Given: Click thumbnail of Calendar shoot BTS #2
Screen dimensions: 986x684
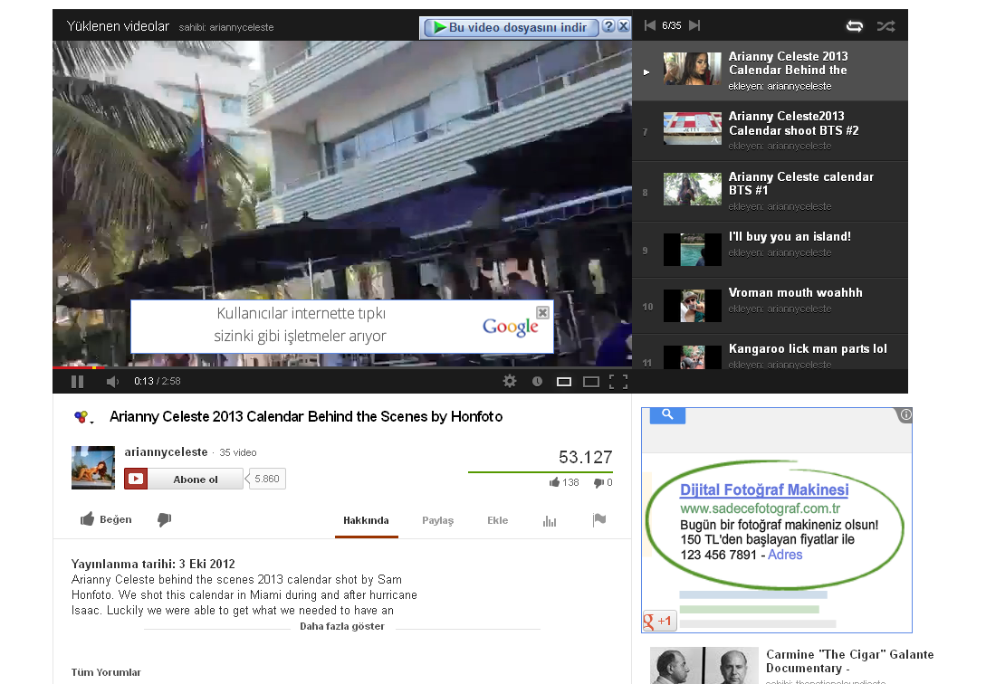Looking at the screenshot, I should [x=693, y=128].
